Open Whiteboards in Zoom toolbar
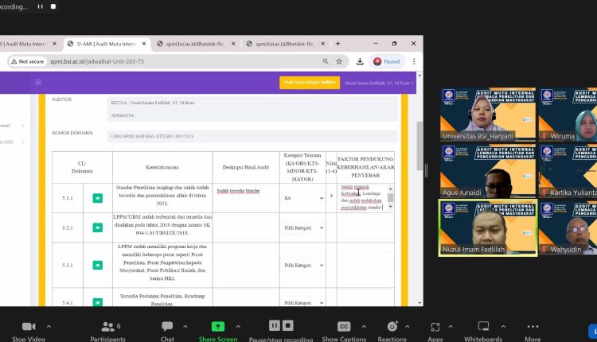The width and height of the screenshot is (597, 342). [x=483, y=331]
